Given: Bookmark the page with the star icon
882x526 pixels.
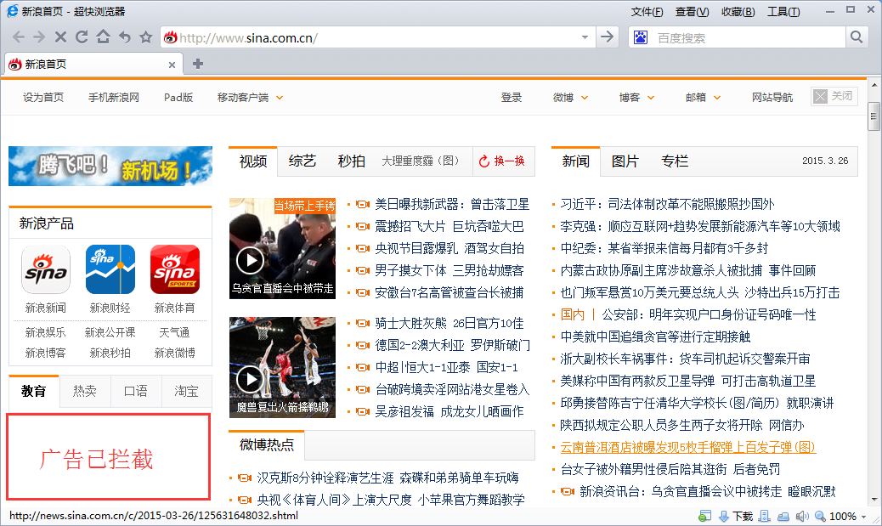Looking at the screenshot, I should point(146,37).
